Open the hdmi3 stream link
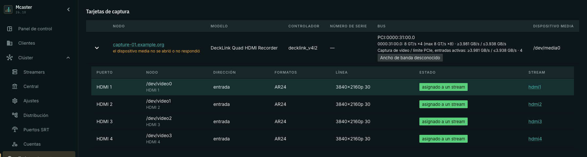Image resolution: width=587 pixels, height=157 pixels. pyautogui.click(x=535, y=121)
